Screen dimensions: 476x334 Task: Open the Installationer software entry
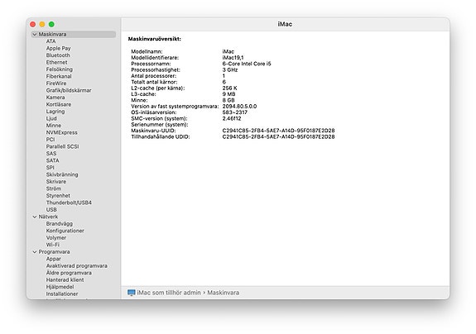coord(62,293)
